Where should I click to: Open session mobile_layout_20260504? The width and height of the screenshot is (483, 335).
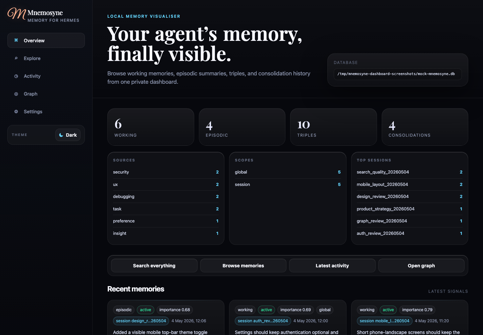click(410, 184)
